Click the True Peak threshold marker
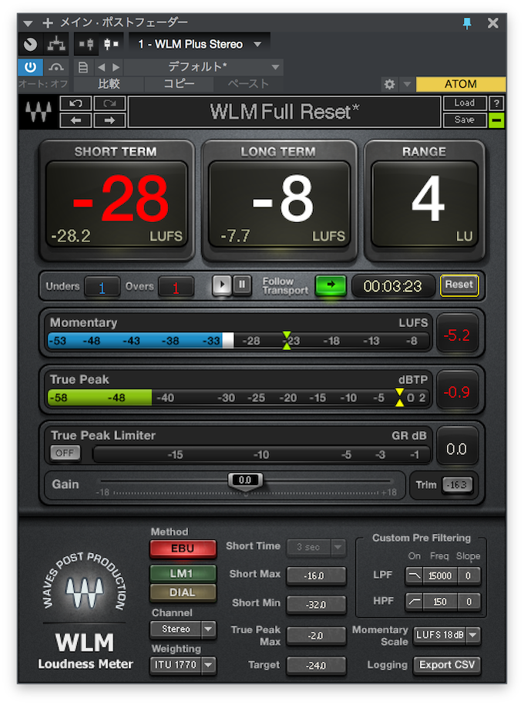Viewport: 524px width, 705px height. (x=399, y=397)
